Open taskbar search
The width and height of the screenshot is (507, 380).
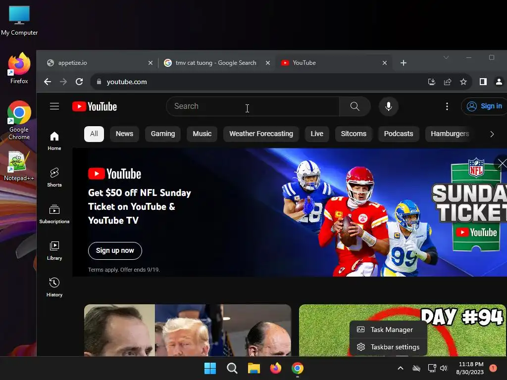coord(232,368)
